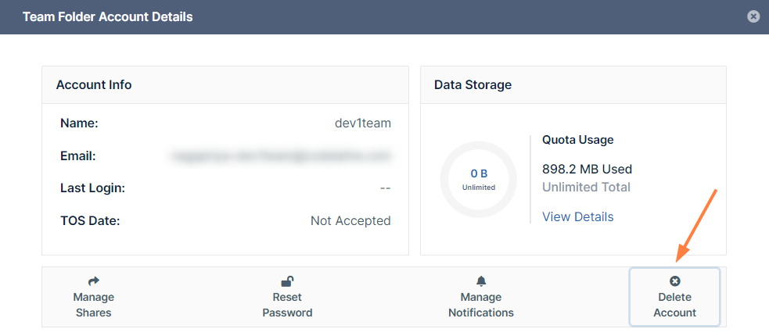Click the 898.2 MB Used text

pyautogui.click(x=587, y=169)
